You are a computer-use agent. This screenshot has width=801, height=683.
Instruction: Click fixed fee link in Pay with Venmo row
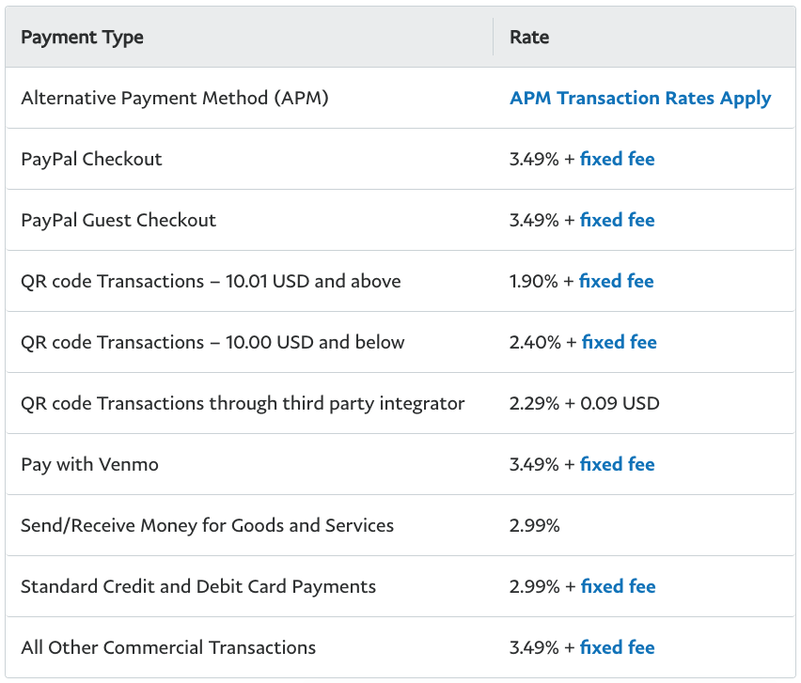pos(617,464)
